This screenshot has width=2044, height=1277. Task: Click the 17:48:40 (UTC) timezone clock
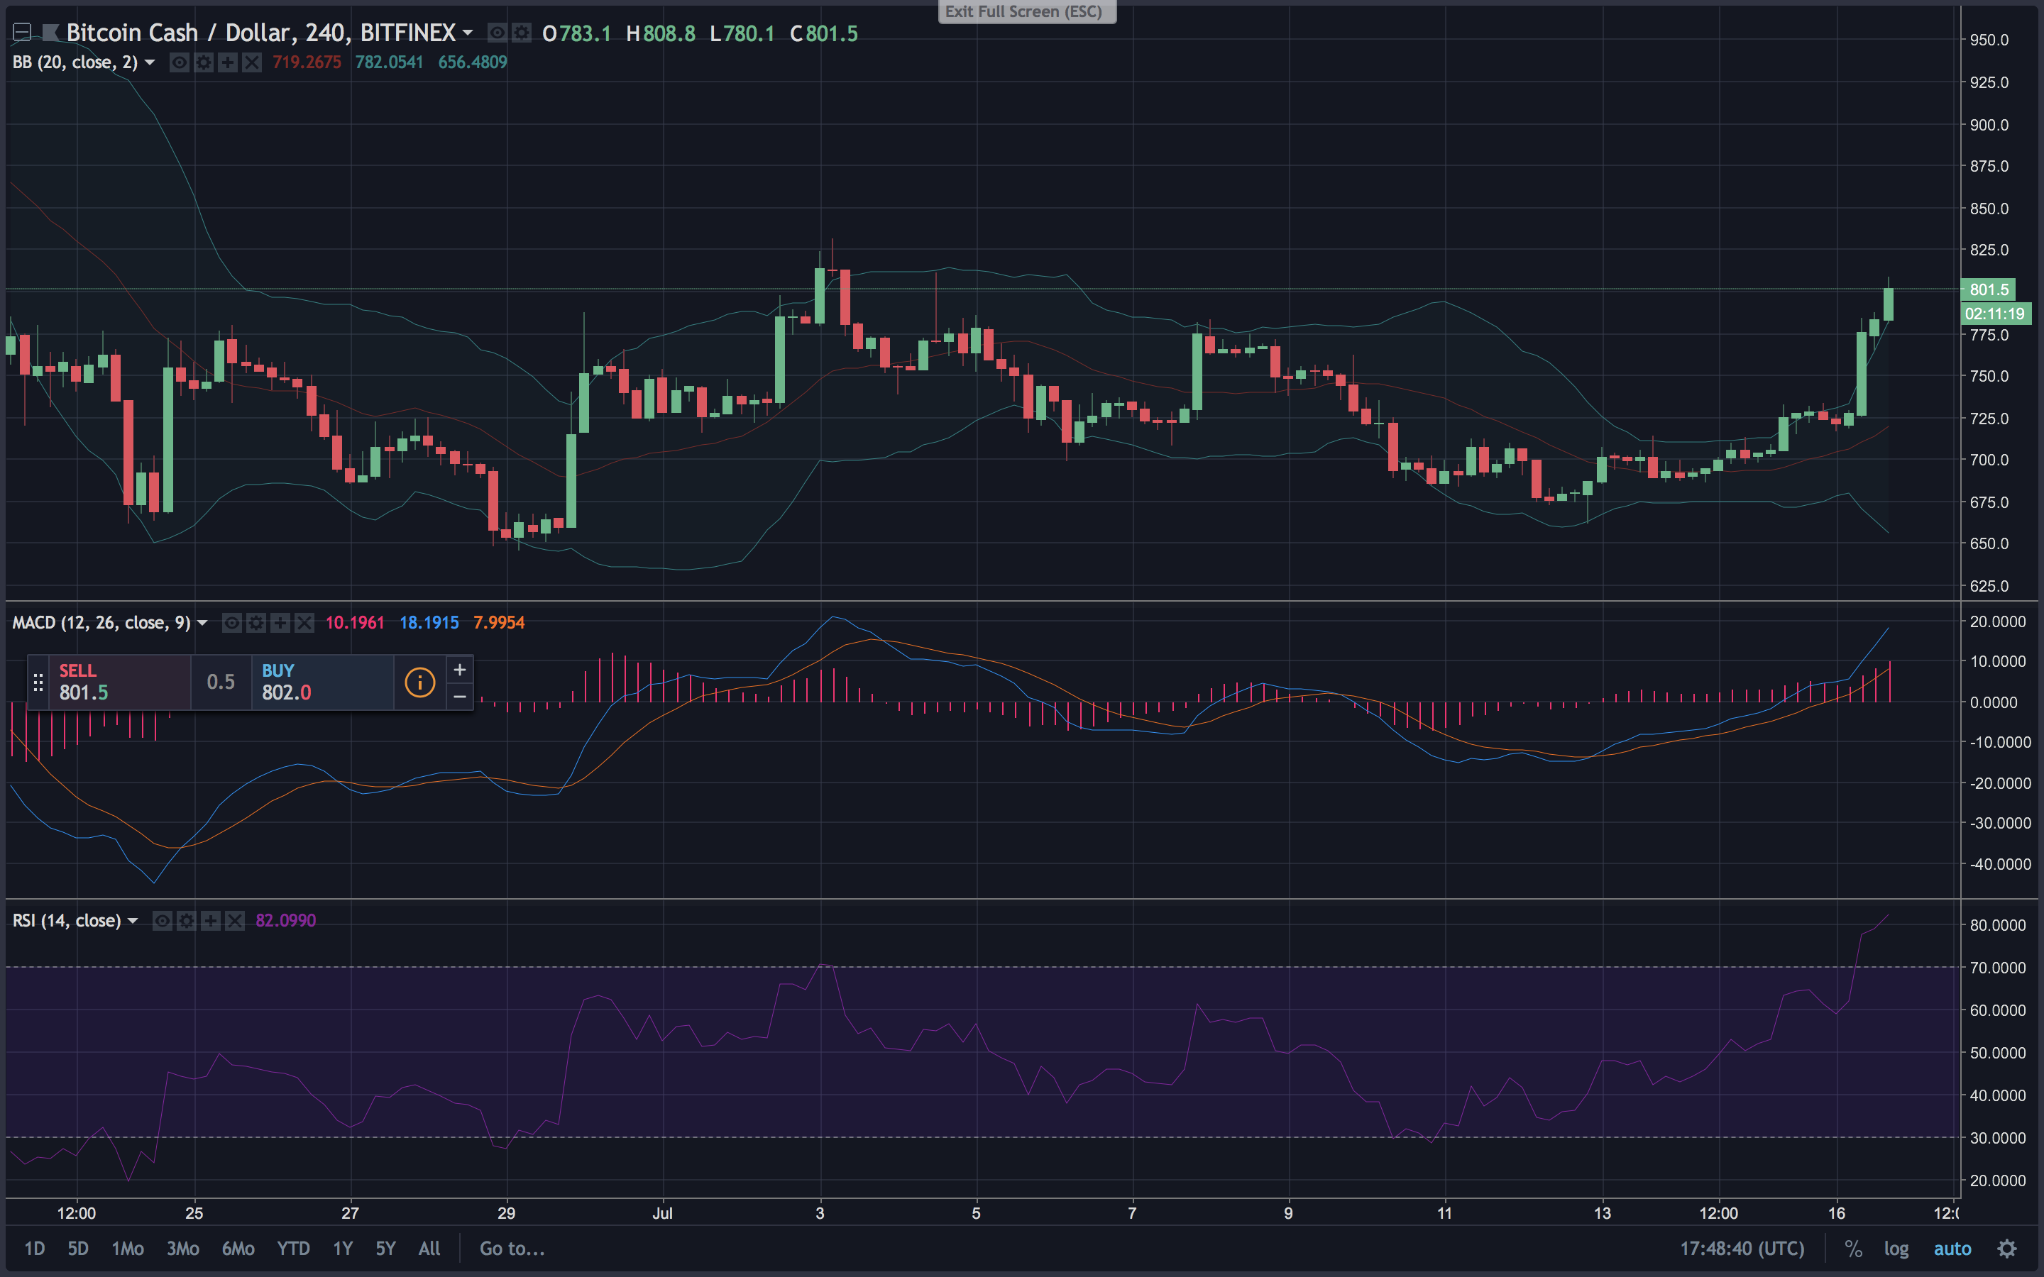[1742, 1249]
